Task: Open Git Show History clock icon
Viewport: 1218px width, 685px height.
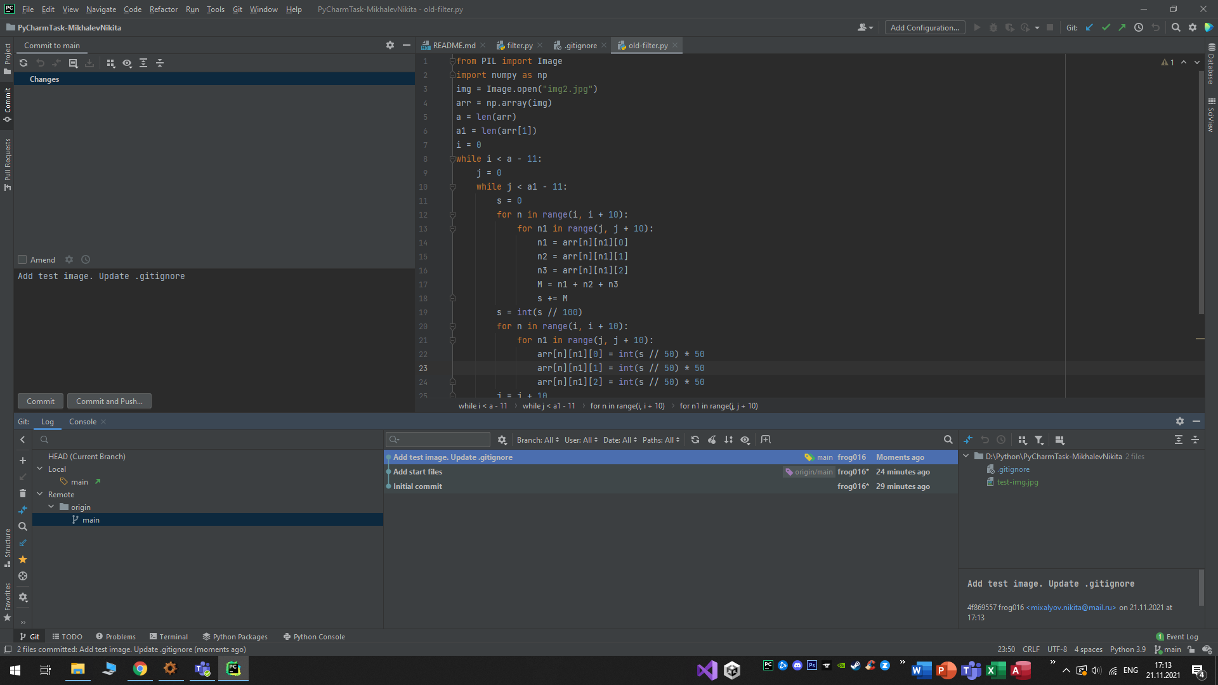Action: pyautogui.click(x=1139, y=27)
